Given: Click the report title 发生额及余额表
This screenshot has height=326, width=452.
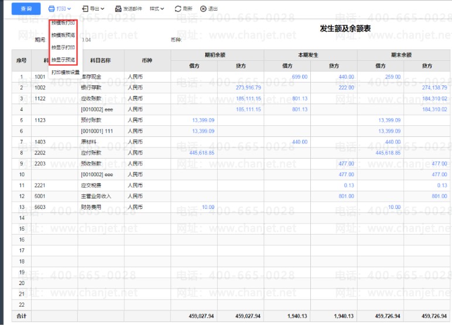Looking at the screenshot, I should 345,28.
